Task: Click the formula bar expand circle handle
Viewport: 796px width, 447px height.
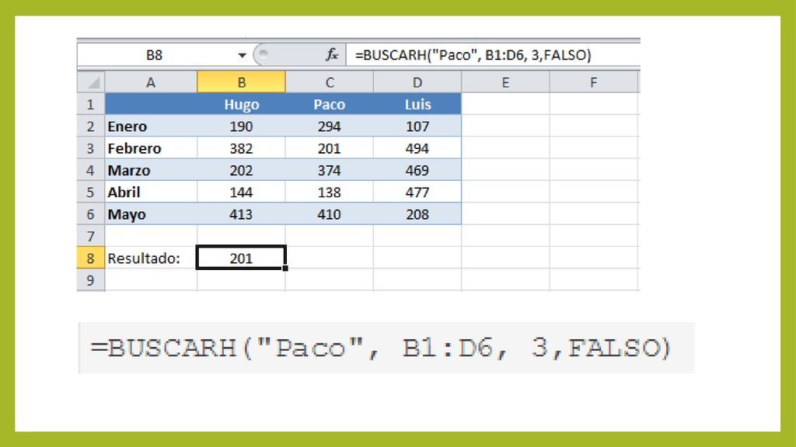Action: click(x=263, y=54)
